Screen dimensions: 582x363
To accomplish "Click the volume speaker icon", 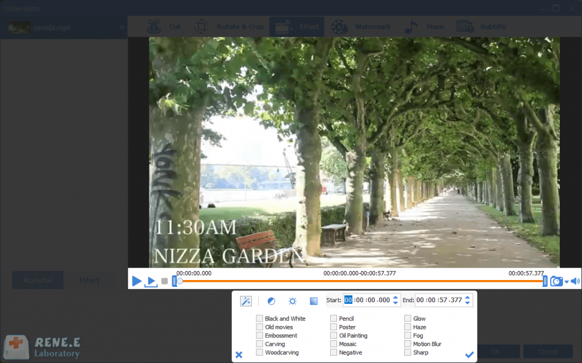I will [x=575, y=281].
